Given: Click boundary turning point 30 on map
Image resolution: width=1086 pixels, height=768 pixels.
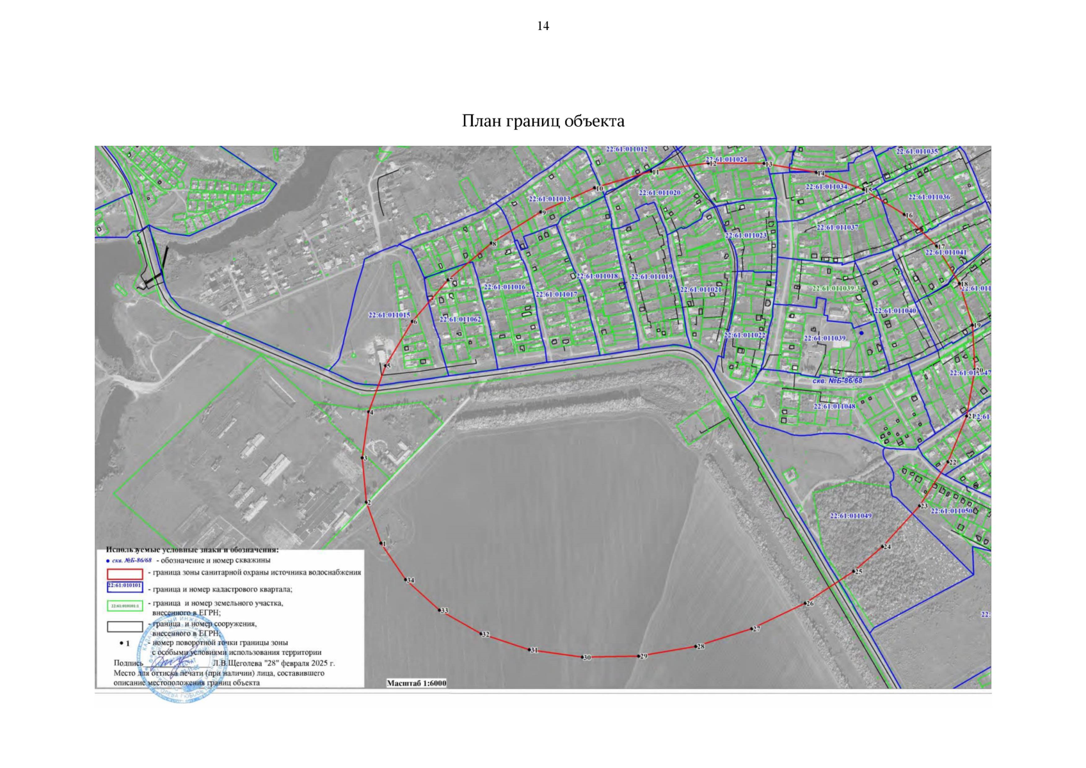Looking at the screenshot, I should pos(582,657).
